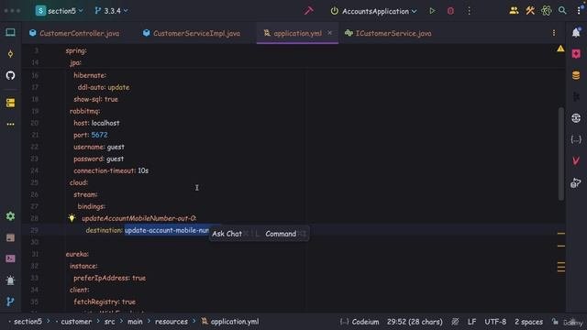
Task: Open the Structure tool window icon
Action: pos(10,103)
